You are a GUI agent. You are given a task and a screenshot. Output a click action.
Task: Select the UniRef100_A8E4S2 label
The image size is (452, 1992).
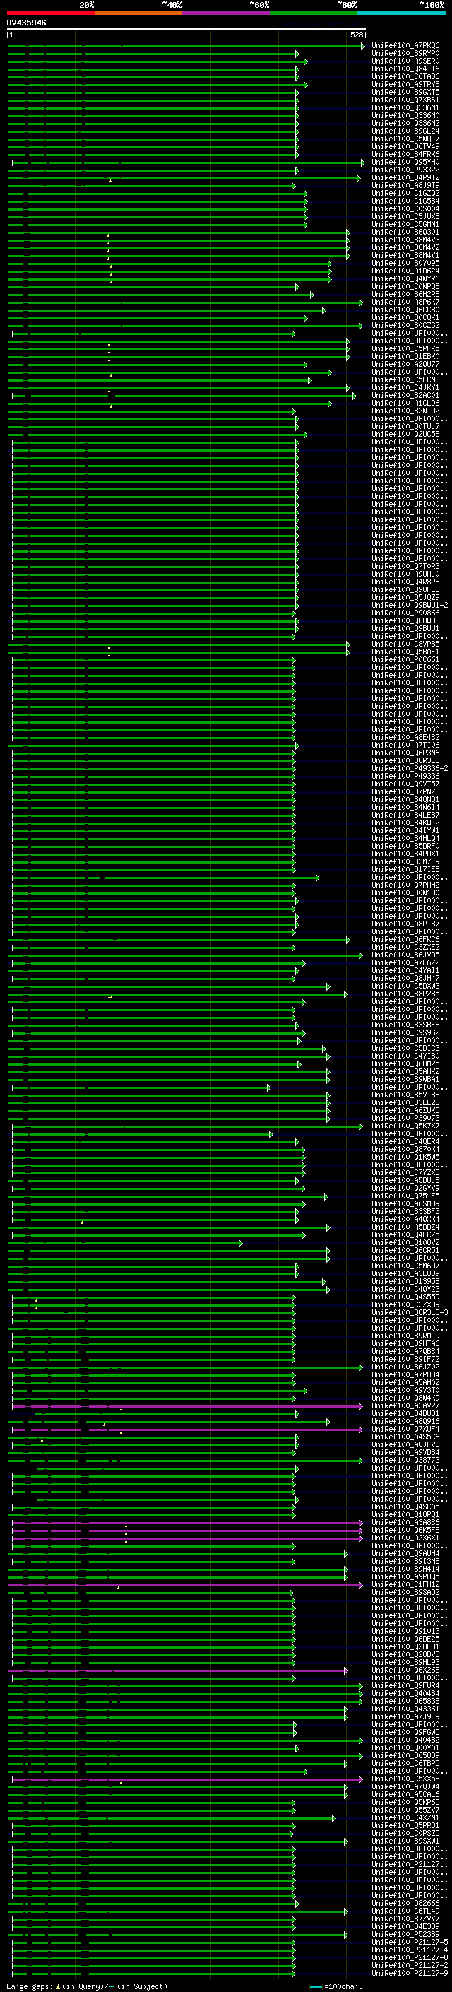pos(405,738)
